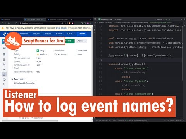The width and height of the screenshot is (186, 139).
Task: Open the board columns icon in Jira sidebar
Action: point(4,59)
